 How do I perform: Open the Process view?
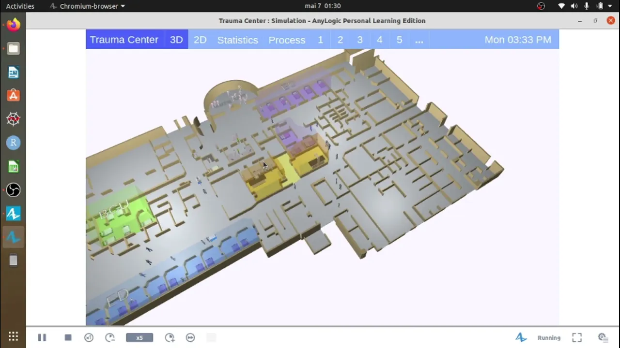tap(287, 40)
